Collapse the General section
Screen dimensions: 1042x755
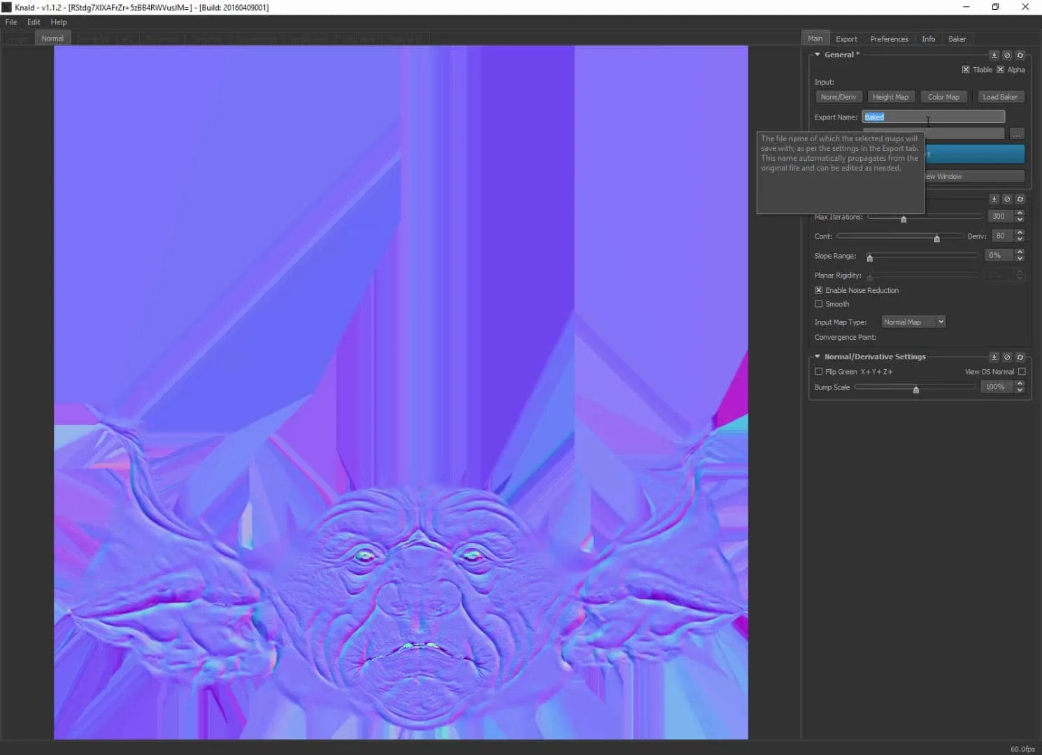818,55
